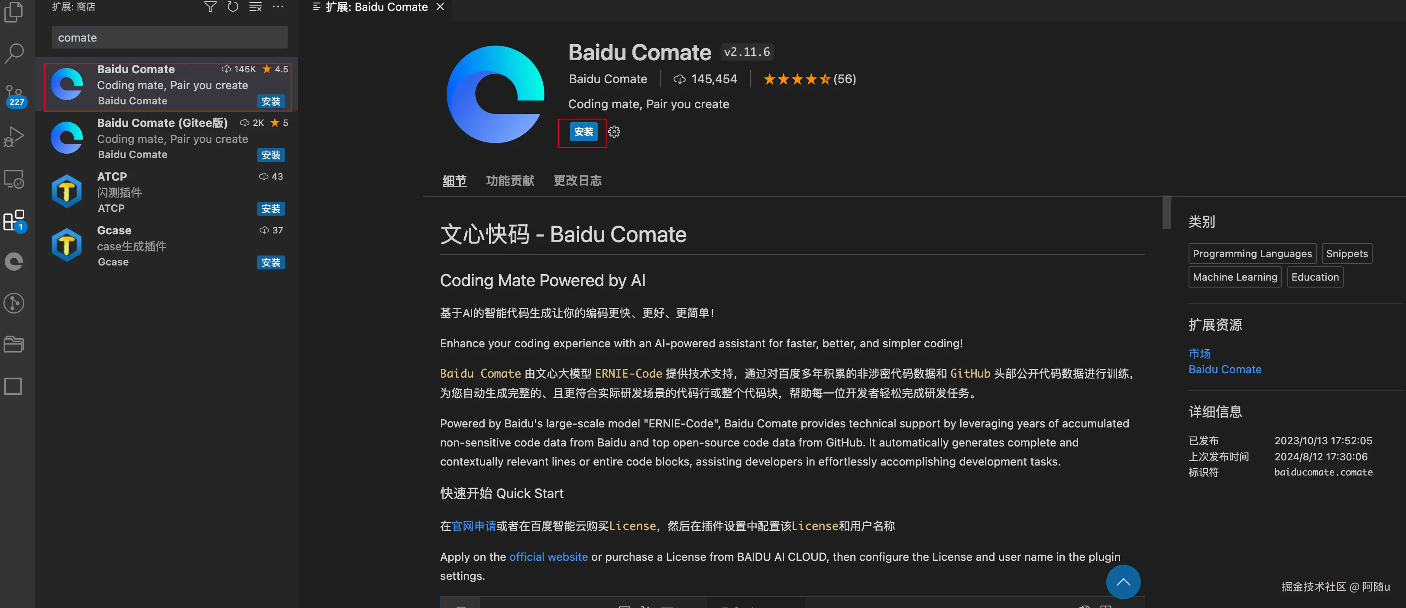This screenshot has width=1406, height=608.
Task: Open the Remote Explorer icon
Action: [14, 179]
